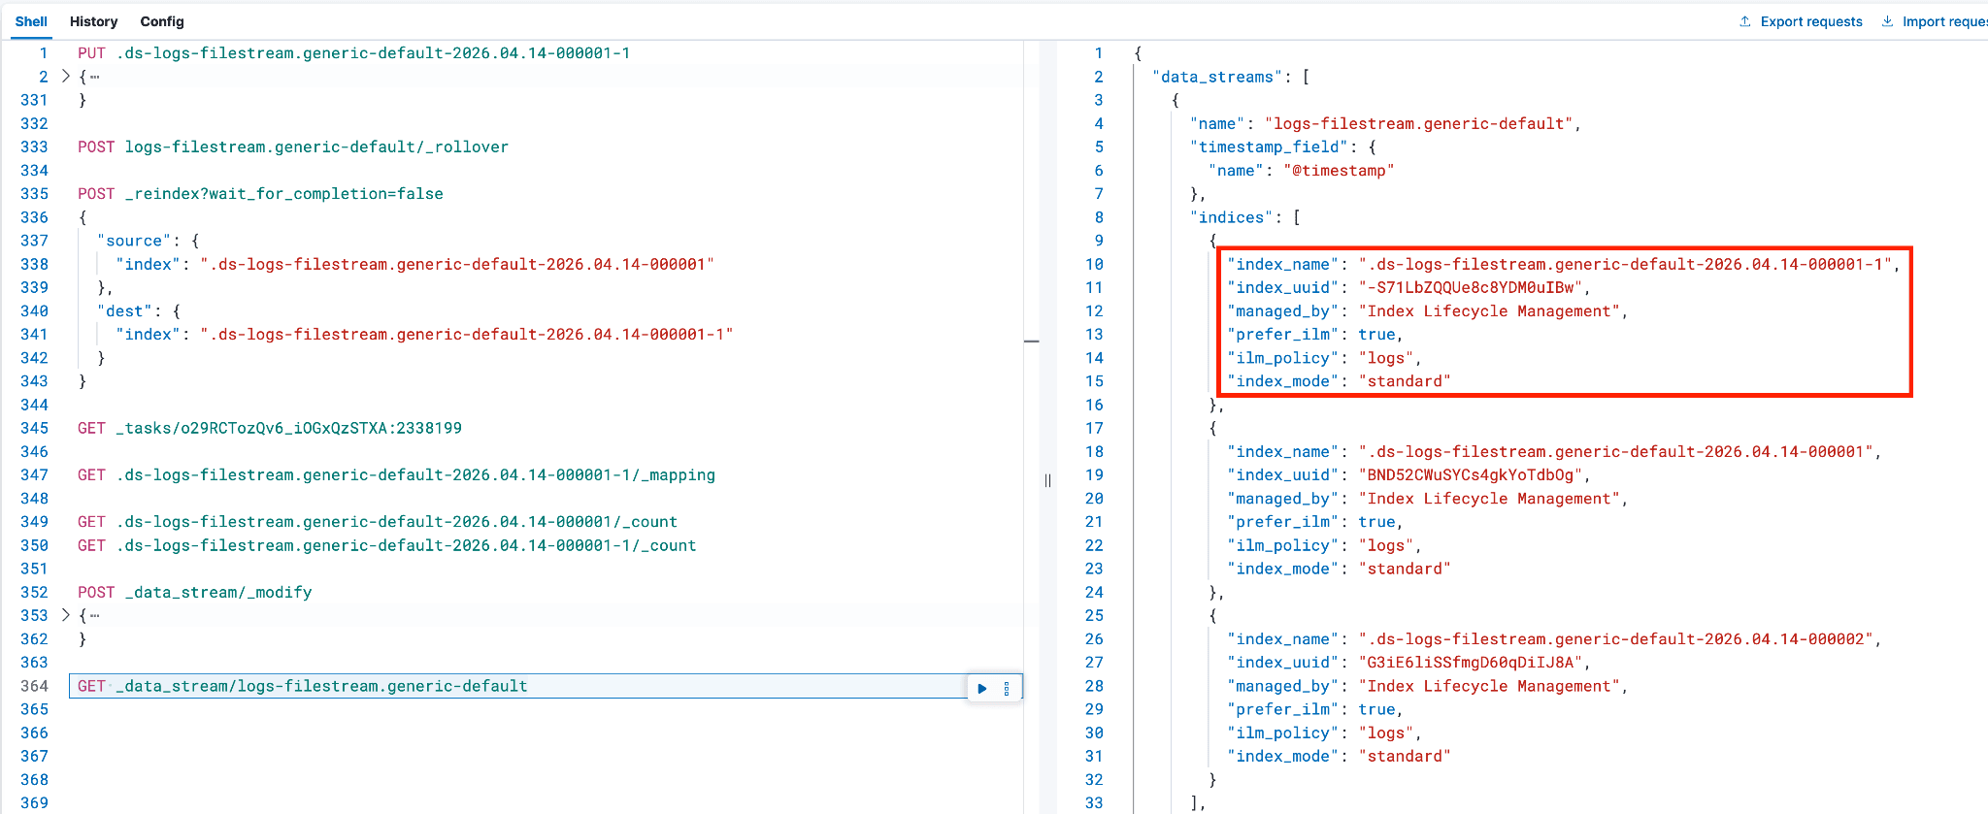Viewport: 1988px width, 814px height.
Task: Click the Import requests download icon
Action: [x=1887, y=21]
